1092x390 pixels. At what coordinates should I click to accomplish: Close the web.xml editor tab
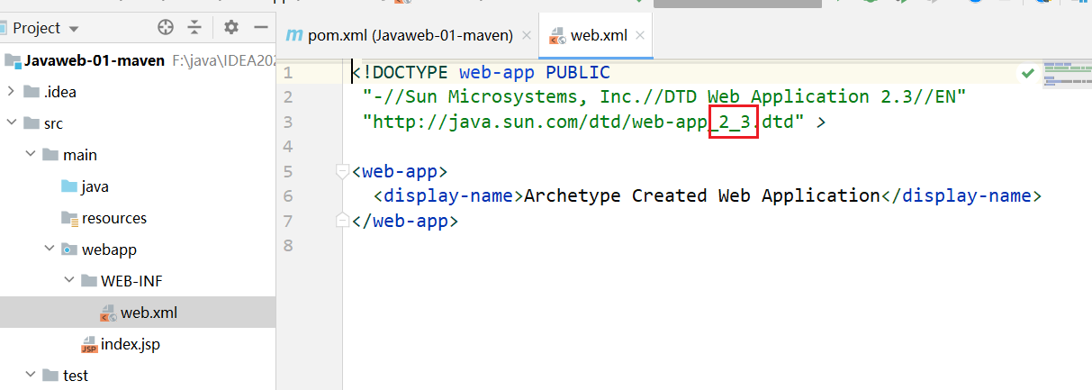640,36
